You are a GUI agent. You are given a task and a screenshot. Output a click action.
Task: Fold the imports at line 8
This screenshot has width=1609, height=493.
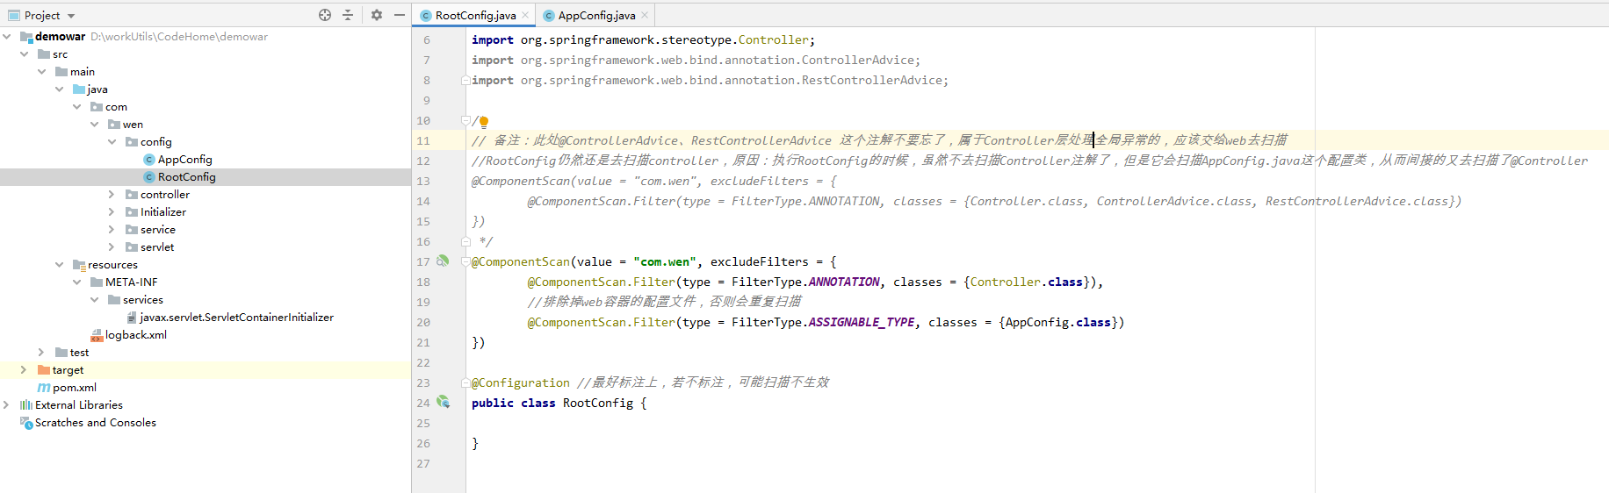coord(465,80)
